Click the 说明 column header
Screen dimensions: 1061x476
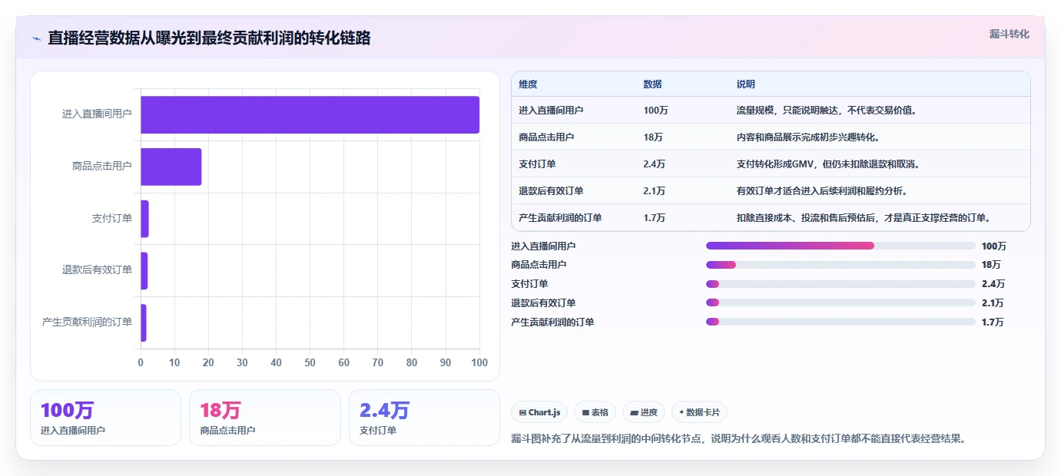pos(745,84)
